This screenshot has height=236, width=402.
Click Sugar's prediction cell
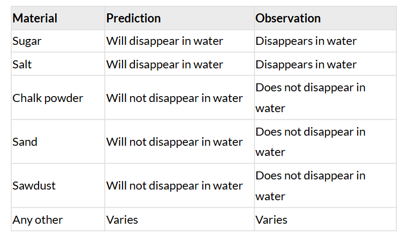164,41
